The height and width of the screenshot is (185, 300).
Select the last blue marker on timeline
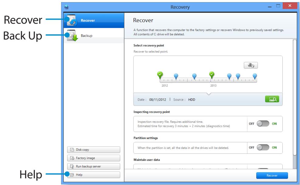[255, 76]
